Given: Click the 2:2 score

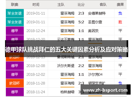Looking at the screenshot, I should coord(81,66).
